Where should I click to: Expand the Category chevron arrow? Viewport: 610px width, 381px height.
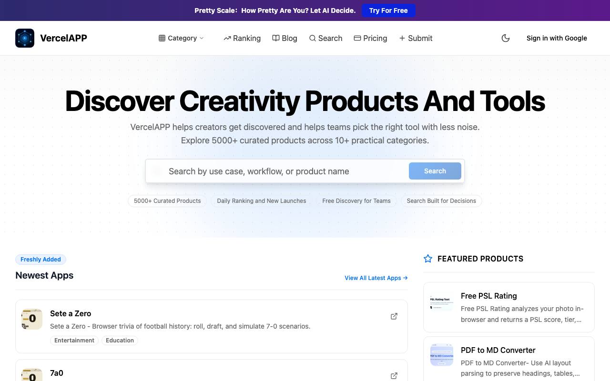(x=202, y=38)
